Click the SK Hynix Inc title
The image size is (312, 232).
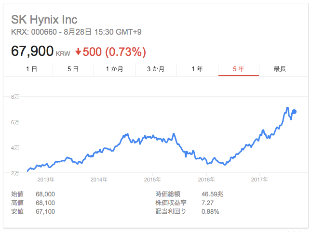tap(44, 20)
